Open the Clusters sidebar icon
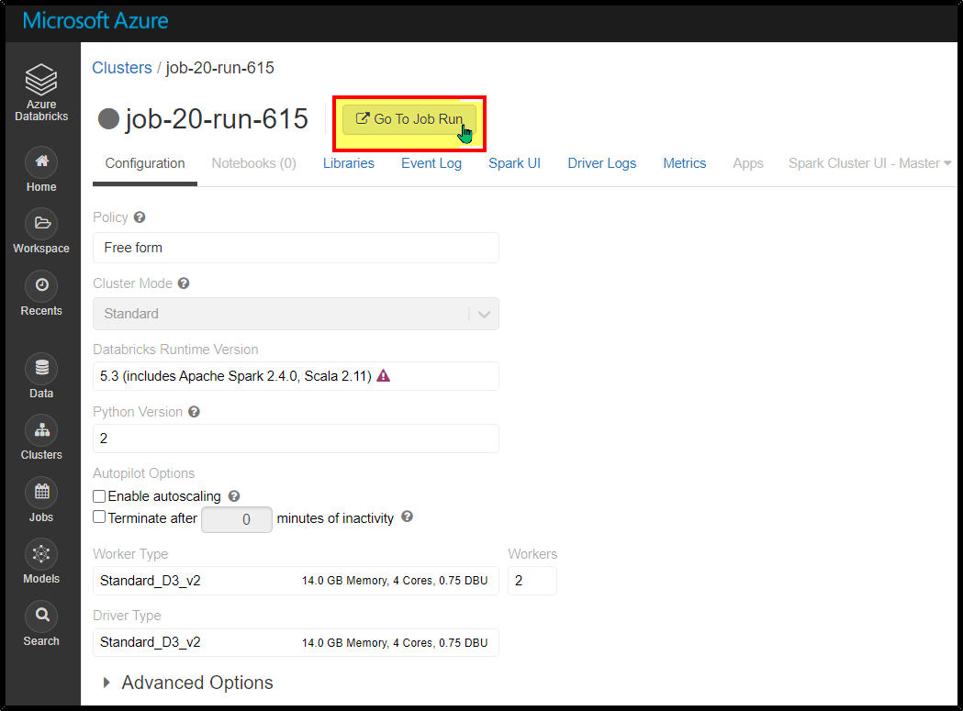 click(40, 431)
